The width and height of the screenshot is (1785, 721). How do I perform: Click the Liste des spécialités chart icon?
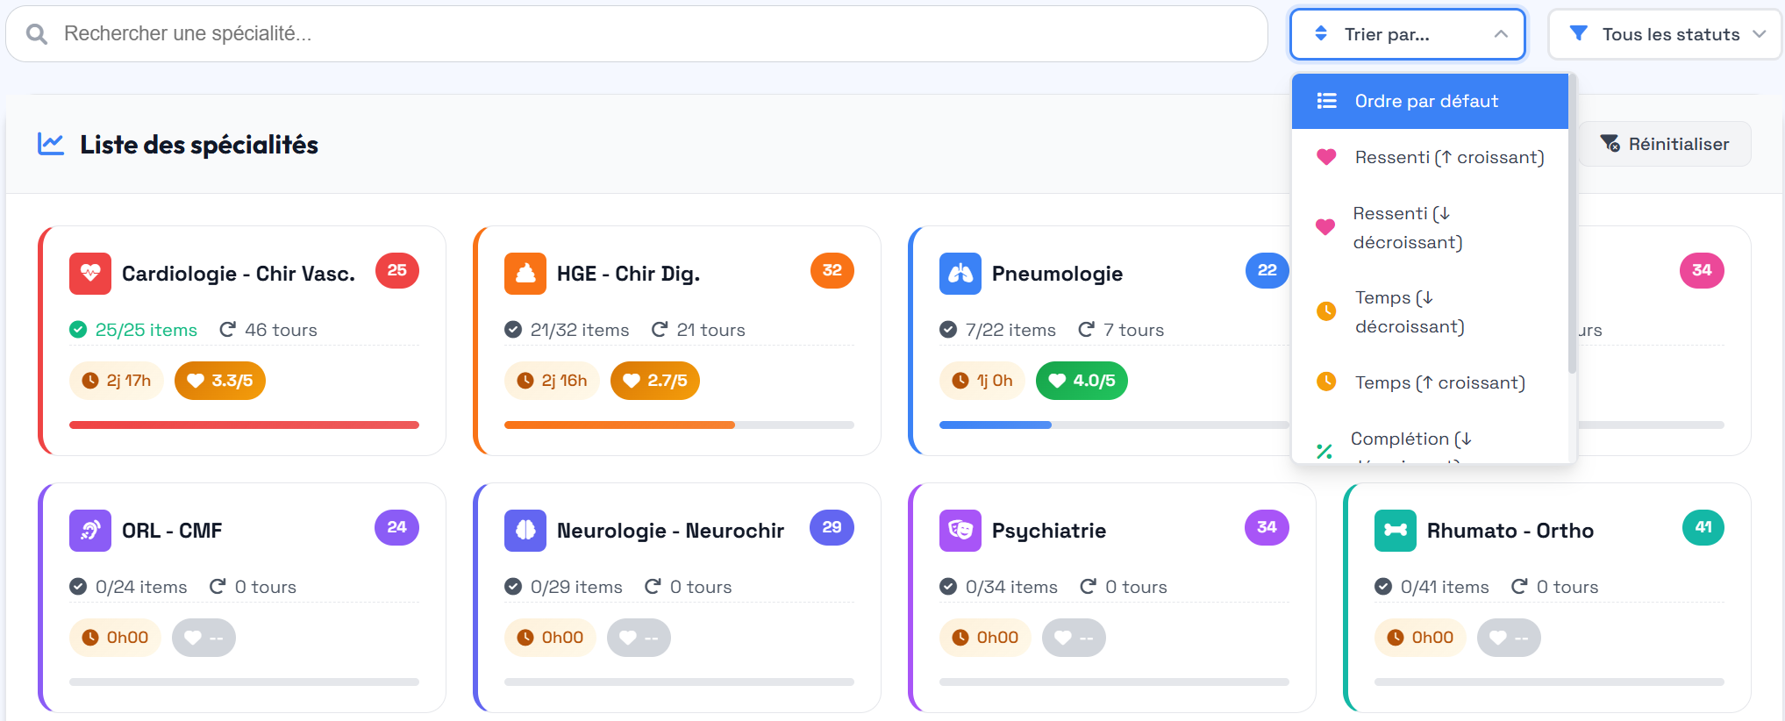[x=51, y=144]
